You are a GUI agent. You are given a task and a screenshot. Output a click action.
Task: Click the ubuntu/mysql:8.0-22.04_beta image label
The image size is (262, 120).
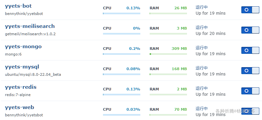(33, 74)
